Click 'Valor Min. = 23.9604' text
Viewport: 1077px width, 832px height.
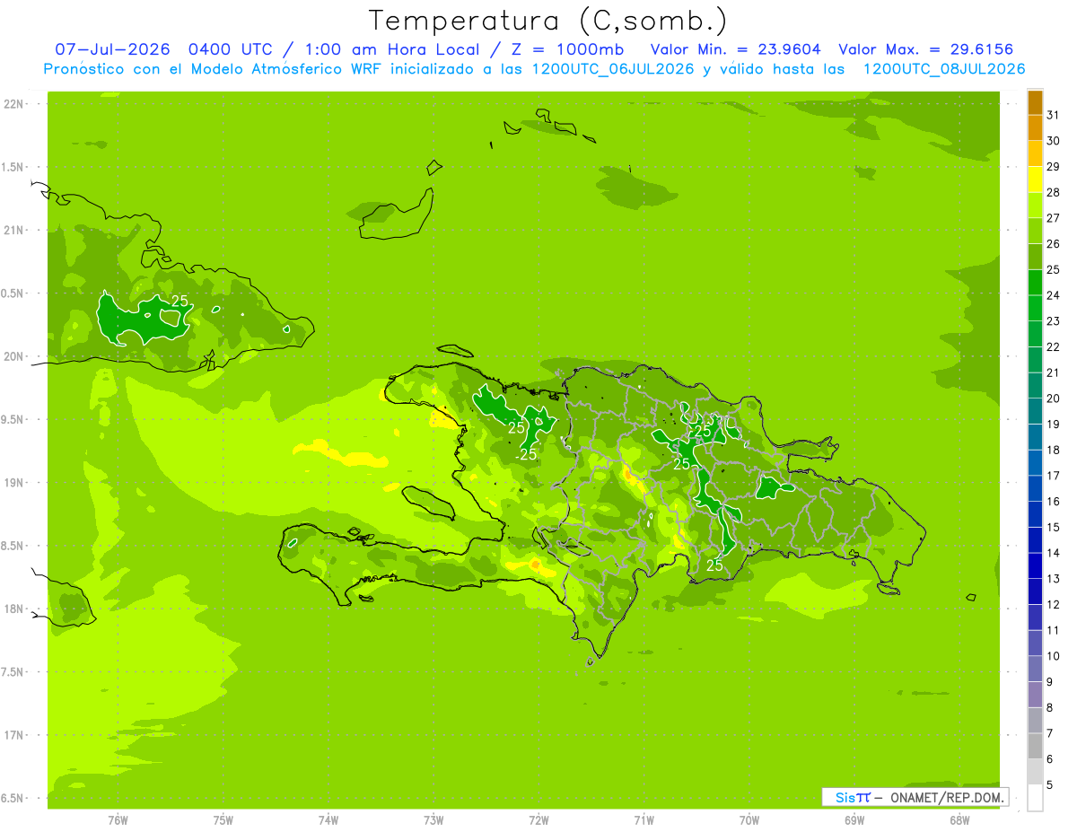735,49
